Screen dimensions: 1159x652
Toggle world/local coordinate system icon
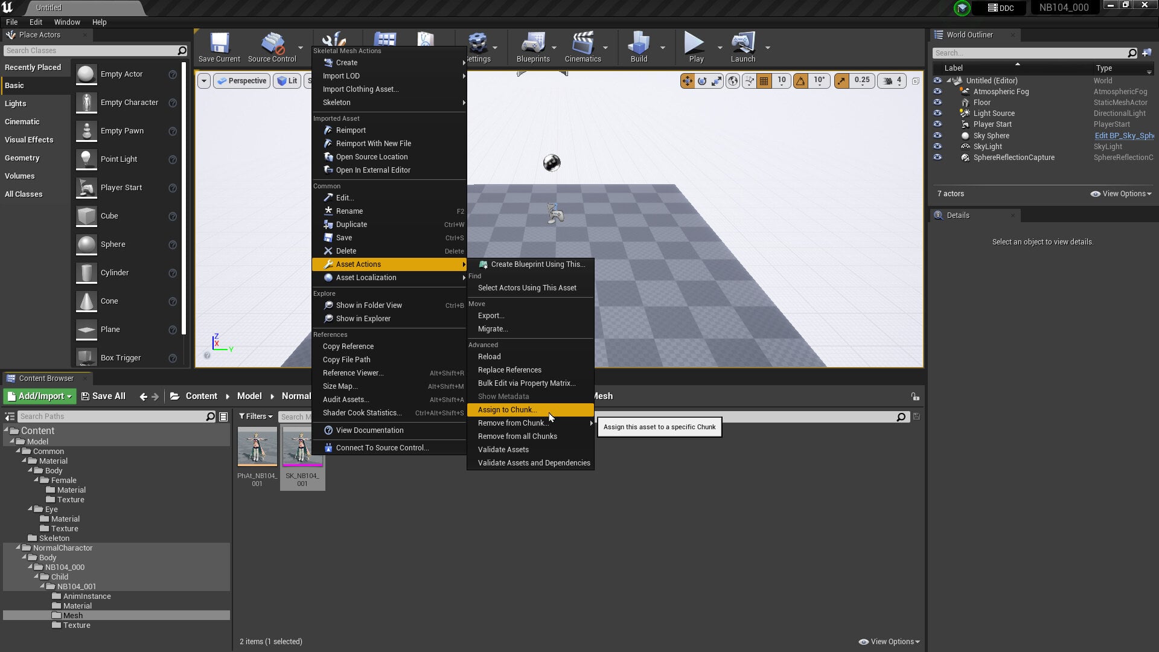pos(733,81)
